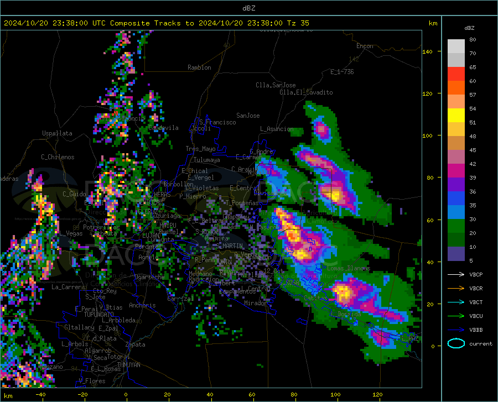
Task: Click the Clla.El_Cavadito place label
Action: tap(306, 92)
